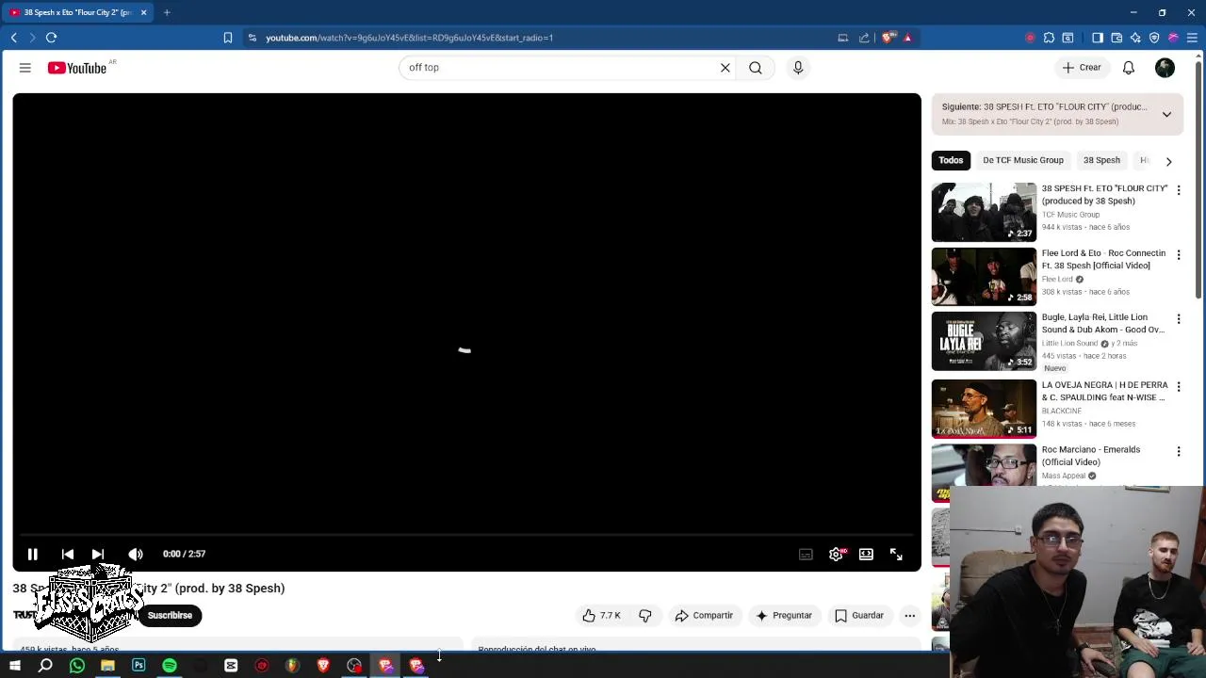
Task: Open the Brave Wallet icon
Action: (x=1116, y=38)
